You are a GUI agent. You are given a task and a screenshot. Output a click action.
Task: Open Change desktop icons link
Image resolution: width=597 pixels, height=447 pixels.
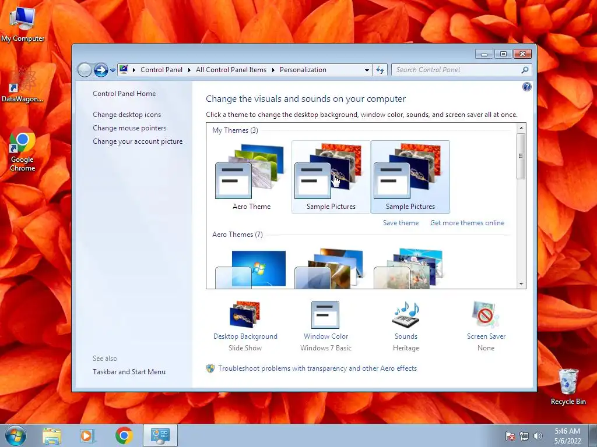127,115
